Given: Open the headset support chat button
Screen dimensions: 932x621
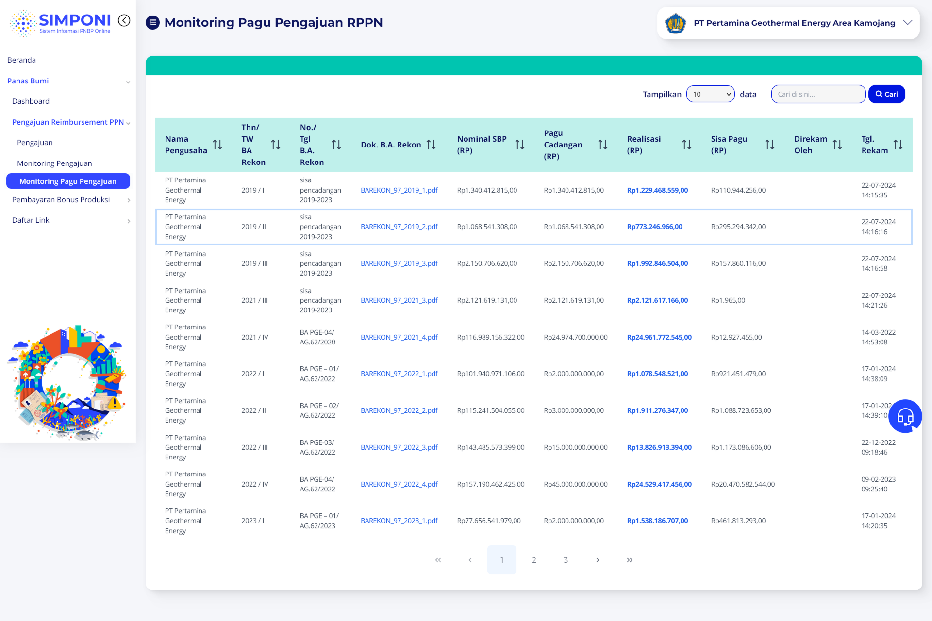Looking at the screenshot, I should (x=905, y=416).
